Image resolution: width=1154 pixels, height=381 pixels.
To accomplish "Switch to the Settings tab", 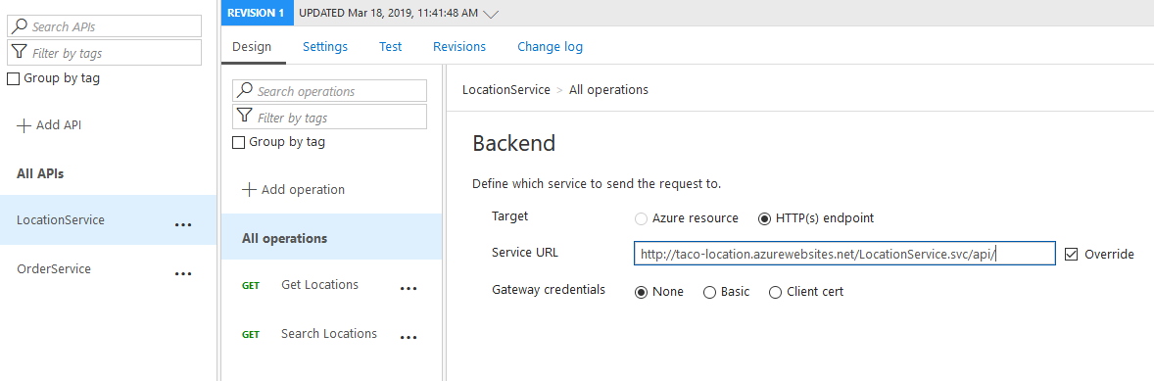I will pyautogui.click(x=325, y=46).
